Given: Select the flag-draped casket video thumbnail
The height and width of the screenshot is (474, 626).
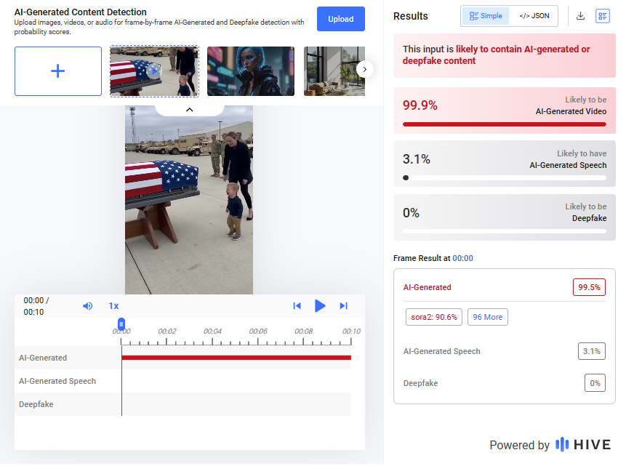Looking at the screenshot, I should [x=154, y=71].
